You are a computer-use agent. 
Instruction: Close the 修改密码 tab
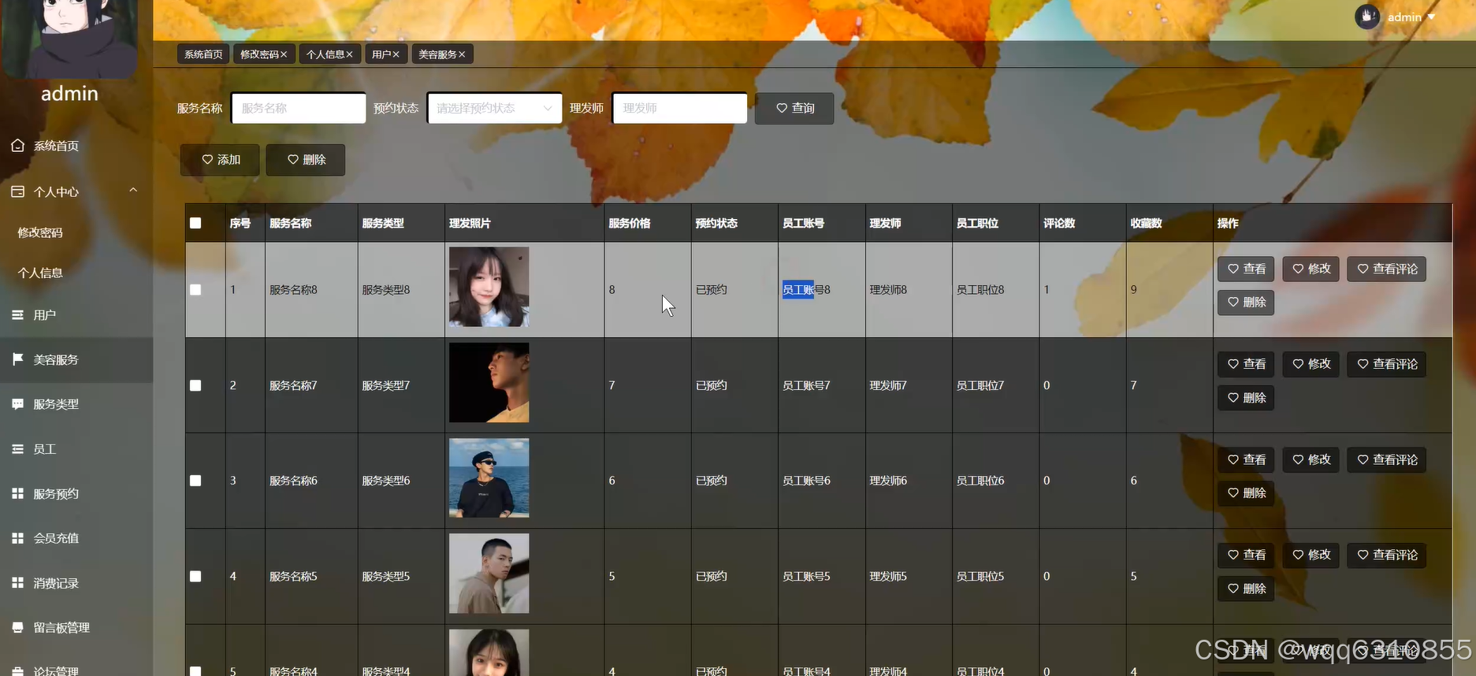coord(284,54)
